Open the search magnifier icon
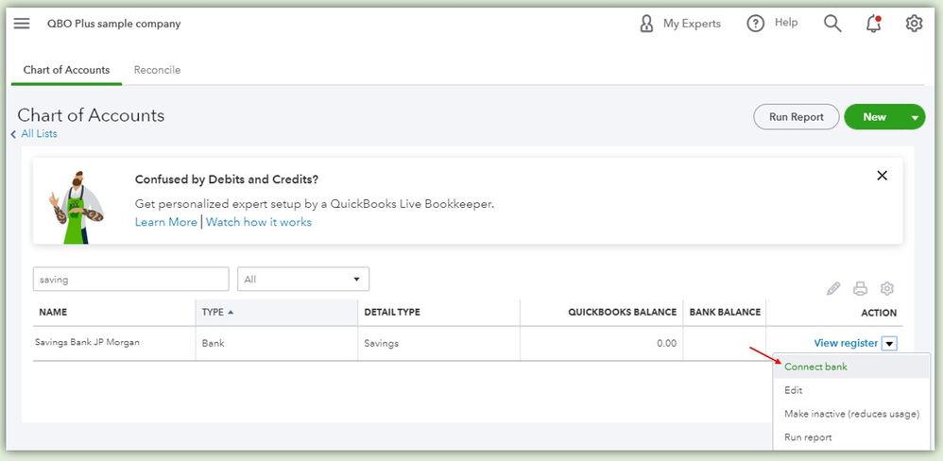943x461 pixels. tap(832, 24)
